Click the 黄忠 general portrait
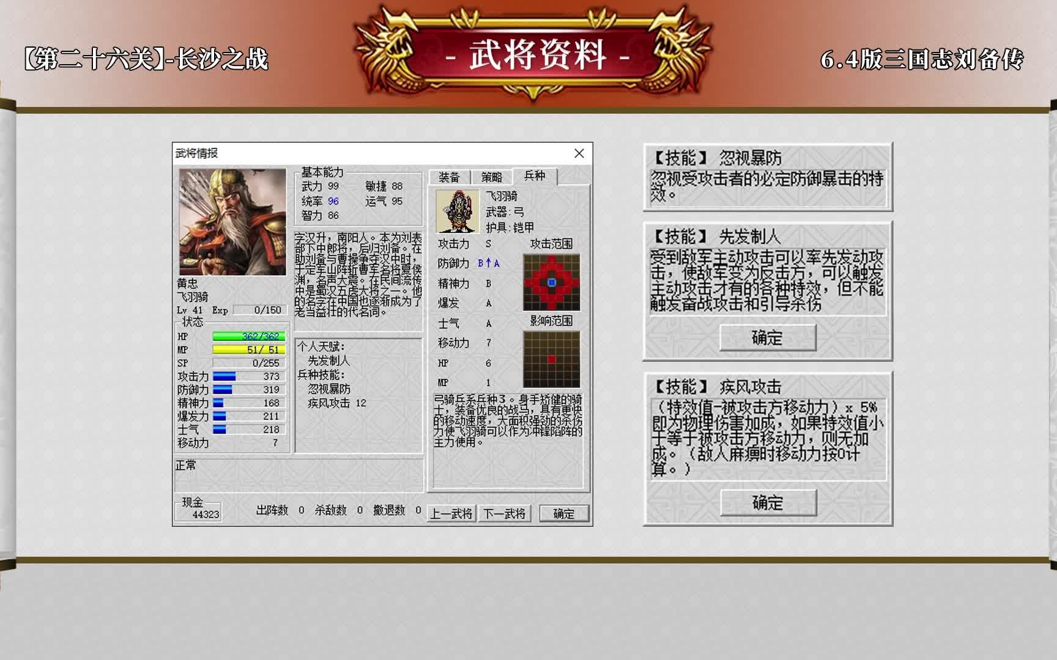1057x660 pixels. tap(232, 222)
